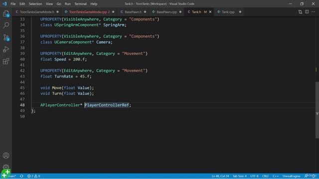Click the split editor right icon
This screenshot has height=179, width=319.
307,12
